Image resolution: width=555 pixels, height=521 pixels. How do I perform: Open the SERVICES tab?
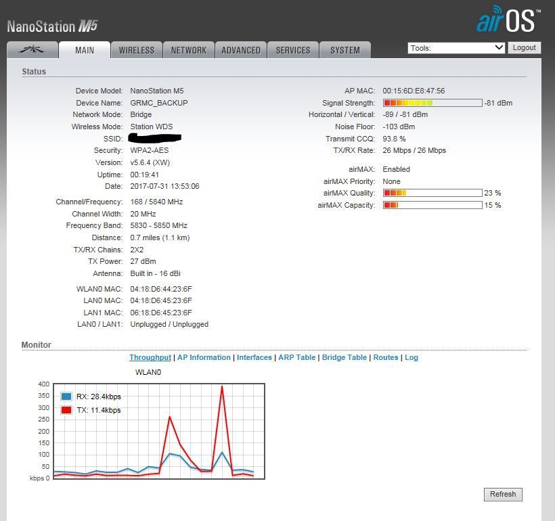coord(293,50)
